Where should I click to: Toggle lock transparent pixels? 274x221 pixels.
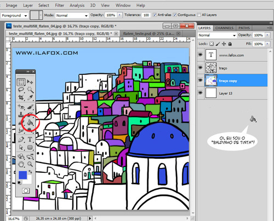(212, 44)
